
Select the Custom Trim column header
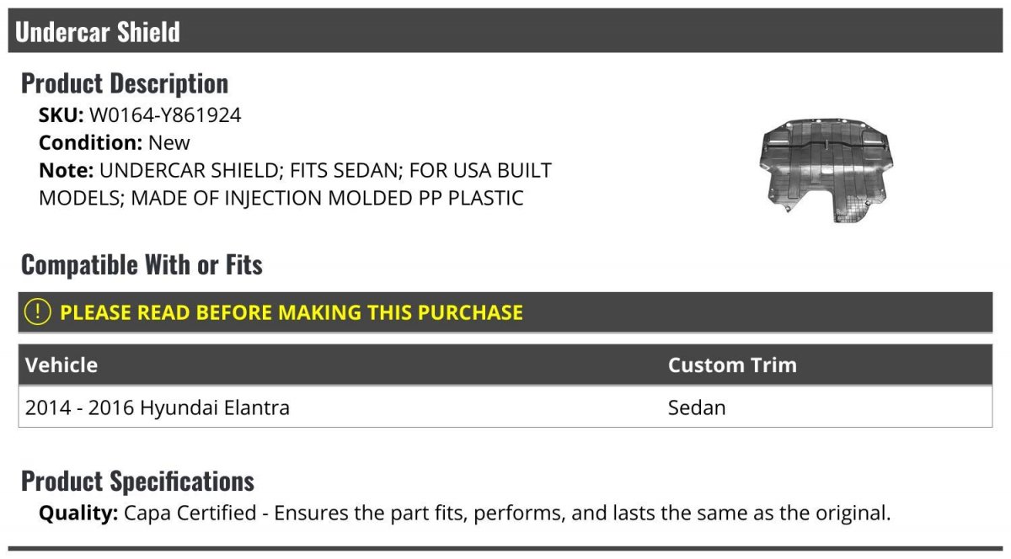pos(732,365)
